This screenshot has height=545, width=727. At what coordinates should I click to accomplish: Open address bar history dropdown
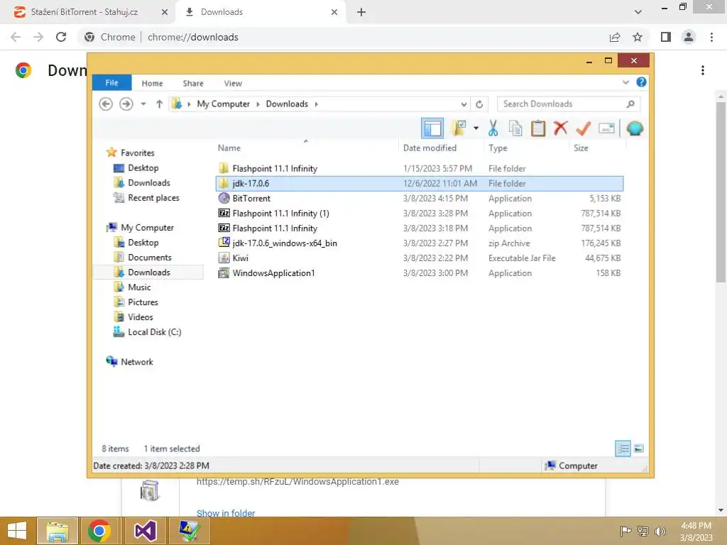pyautogui.click(x=464, y=104)
